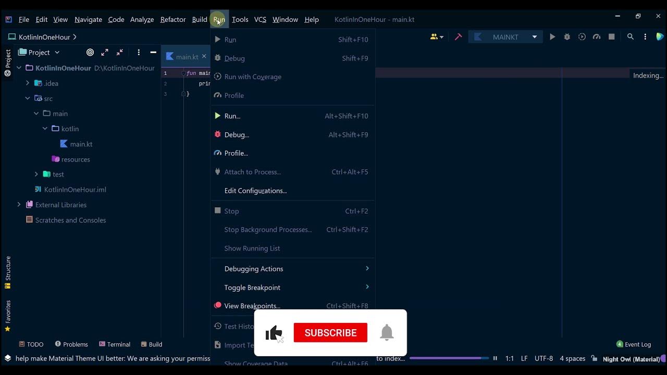Screen dimensions: 667x375
Task: Expand all in Project panel
Action: (x=105, y=52)
